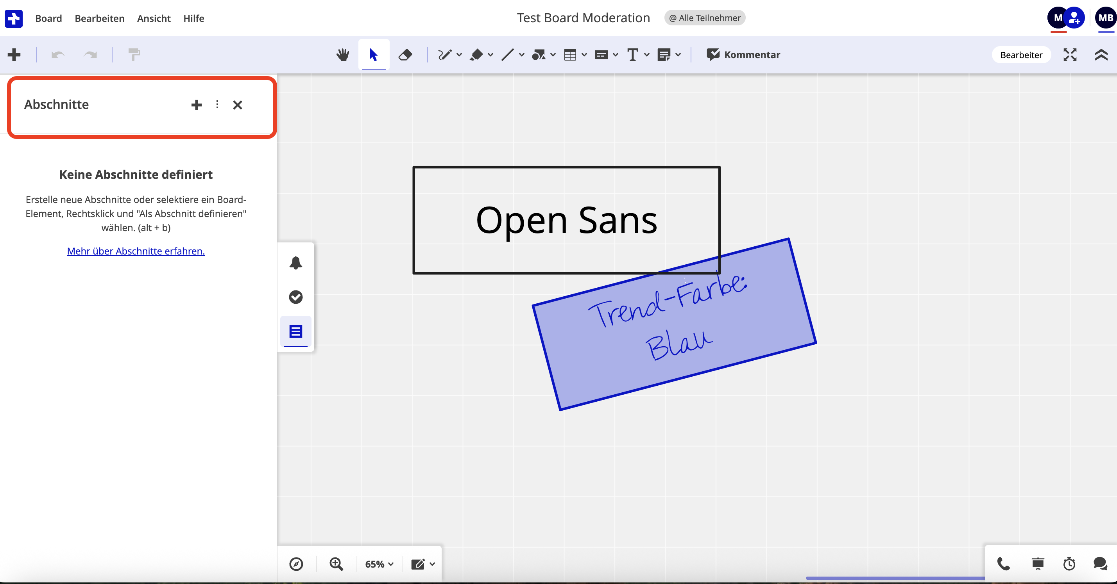This screenshot has height=584, width=1117.
Task: Select the hand pan tool
Action: (342, 55)
